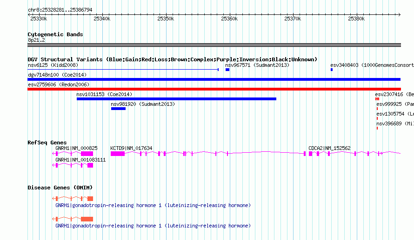Click the nsv6125 (Kidd2008) thin line

click(x=123, y=70)
